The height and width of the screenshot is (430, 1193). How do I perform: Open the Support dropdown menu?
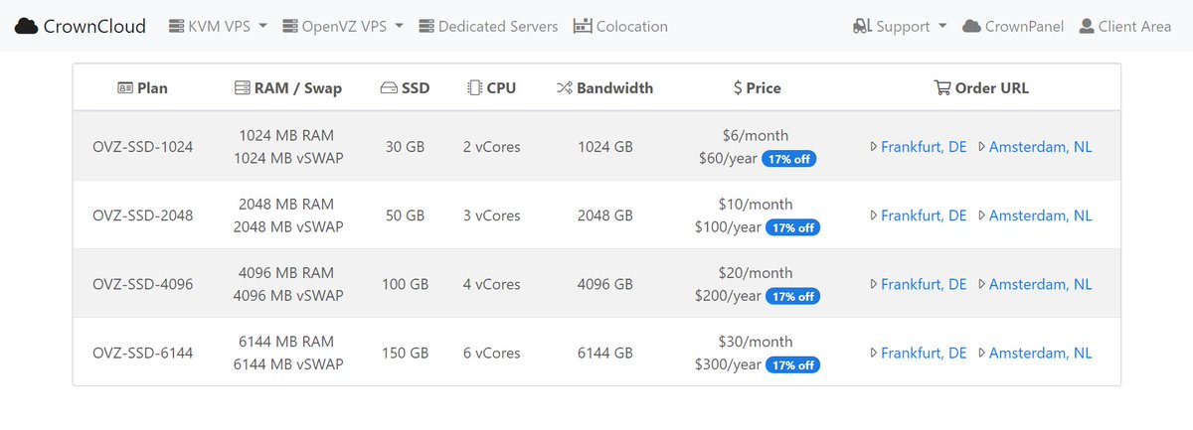[x=941, y=26]
